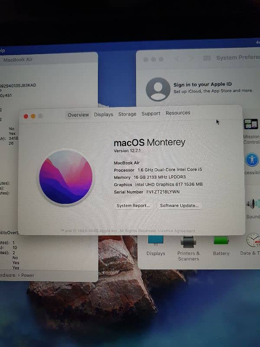Click the serial number FVFZT218LYWN
The width and height of the screenshot is (260, 347).
(x=163, y=192)
